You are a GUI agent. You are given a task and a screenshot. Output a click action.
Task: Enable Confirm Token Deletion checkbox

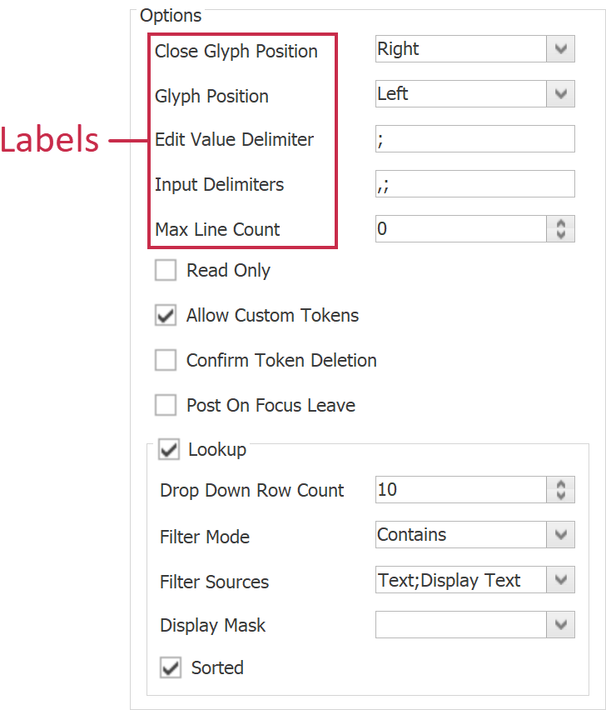pyautogui.click(x=166, y=360)
